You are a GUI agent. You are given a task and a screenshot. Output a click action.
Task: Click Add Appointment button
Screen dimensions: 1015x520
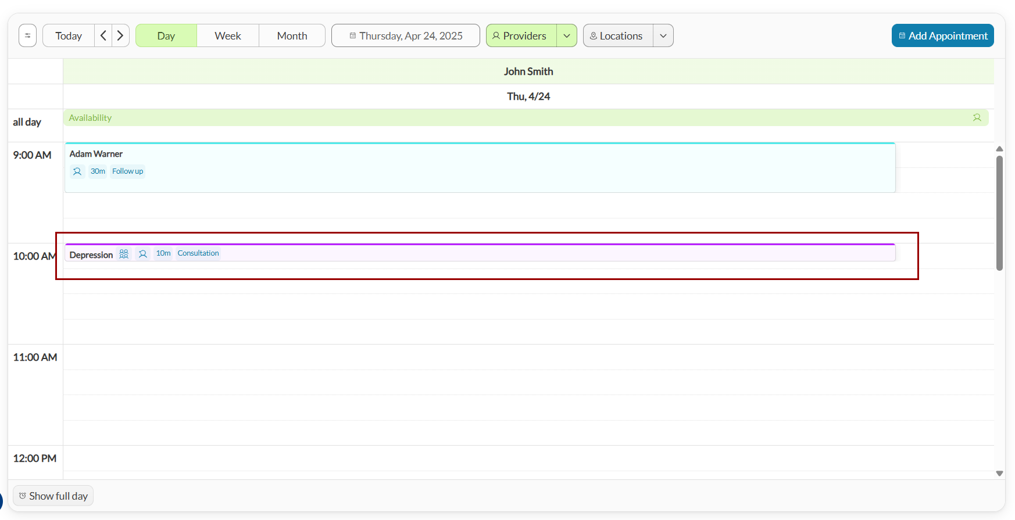[x=943, y=35]
